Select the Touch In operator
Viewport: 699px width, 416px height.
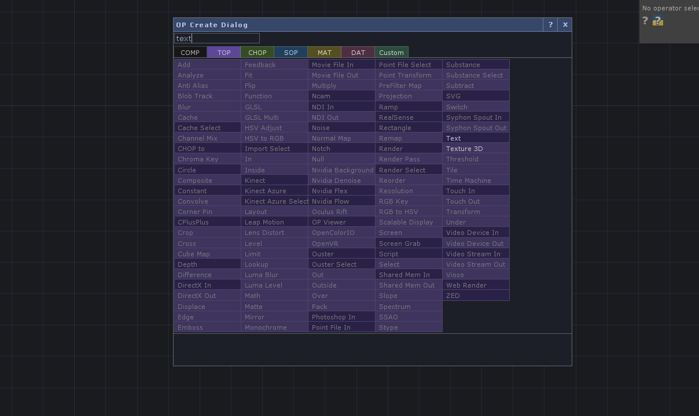(x=476, y=191)
